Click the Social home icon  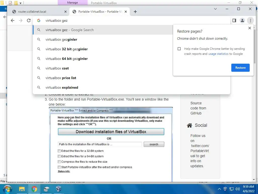(x=189, y=125)
